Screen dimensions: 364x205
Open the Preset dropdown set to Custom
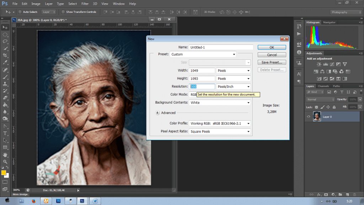click(203, 54)
